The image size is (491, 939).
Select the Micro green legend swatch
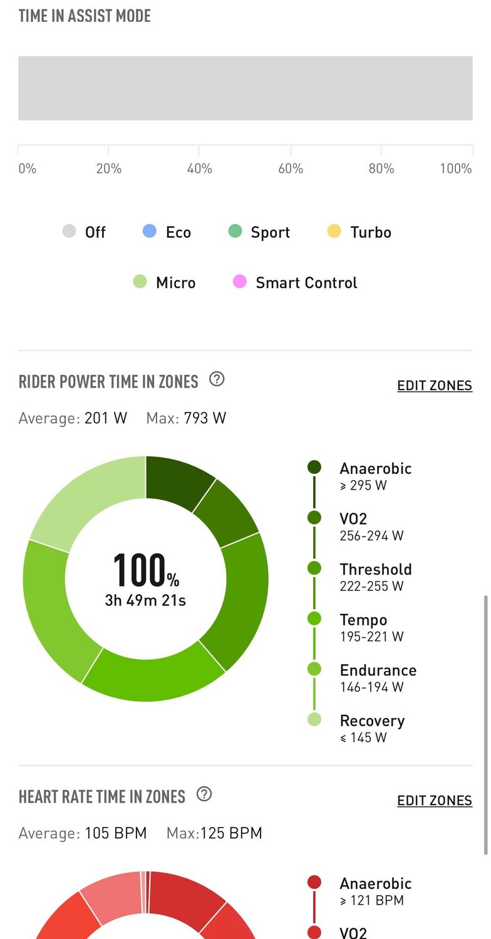tap(140, 282)
